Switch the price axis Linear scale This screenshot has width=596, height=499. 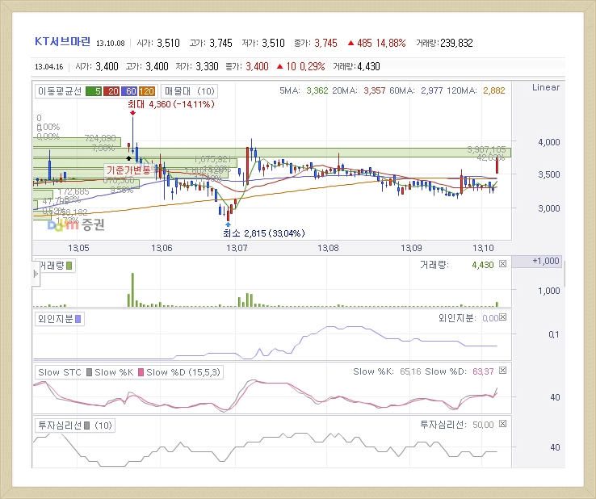[546, 87]
